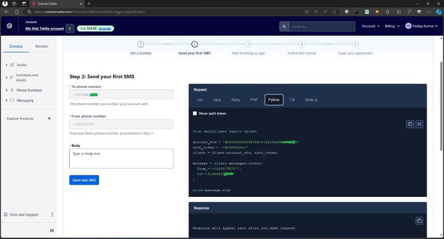Select the Java code tab
Viewport: 444px width, 239px height.
point(217,100)
